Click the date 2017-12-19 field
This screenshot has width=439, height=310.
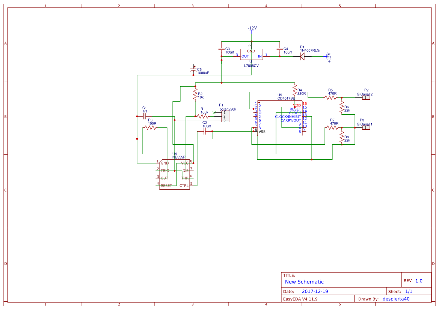[x=315, y=291]
